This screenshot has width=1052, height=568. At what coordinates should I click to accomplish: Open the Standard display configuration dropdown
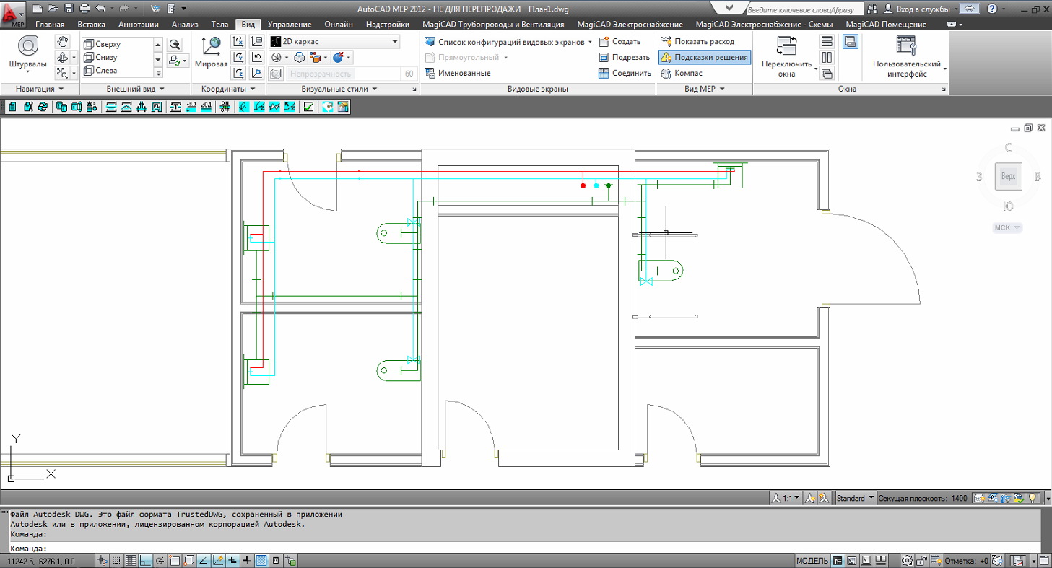tap(855, 498)
